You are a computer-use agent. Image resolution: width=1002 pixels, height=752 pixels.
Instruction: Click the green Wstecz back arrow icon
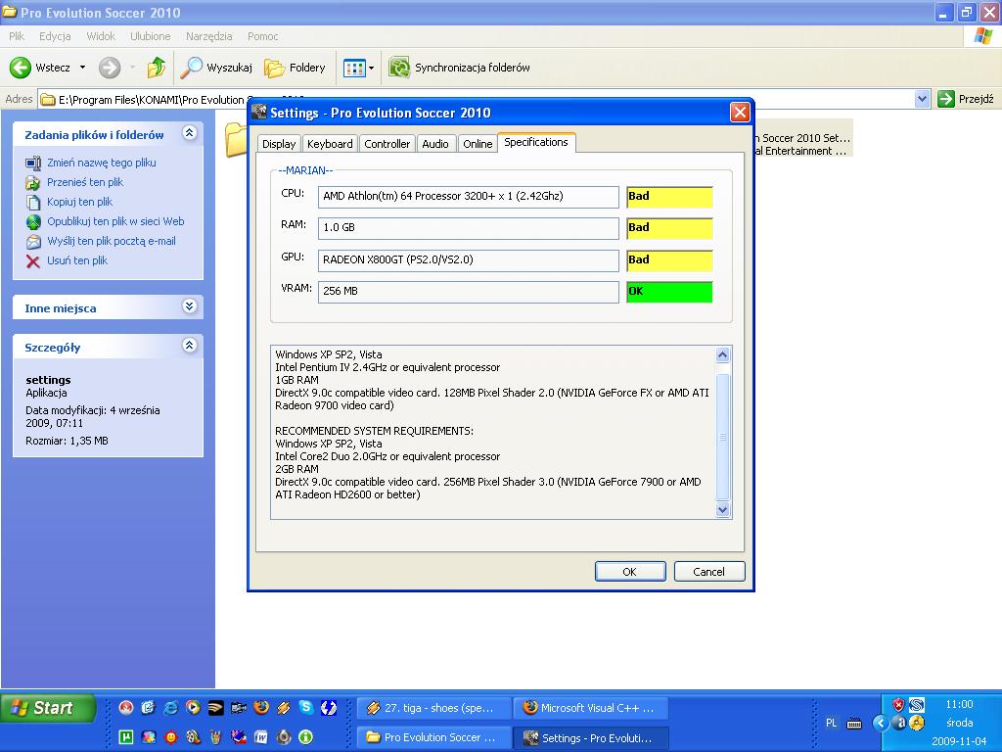20,68
